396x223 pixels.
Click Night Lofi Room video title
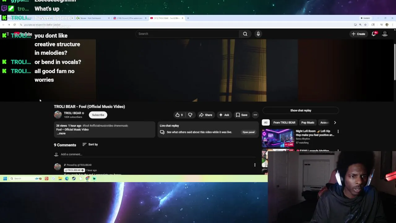click(x=315, y=133)
